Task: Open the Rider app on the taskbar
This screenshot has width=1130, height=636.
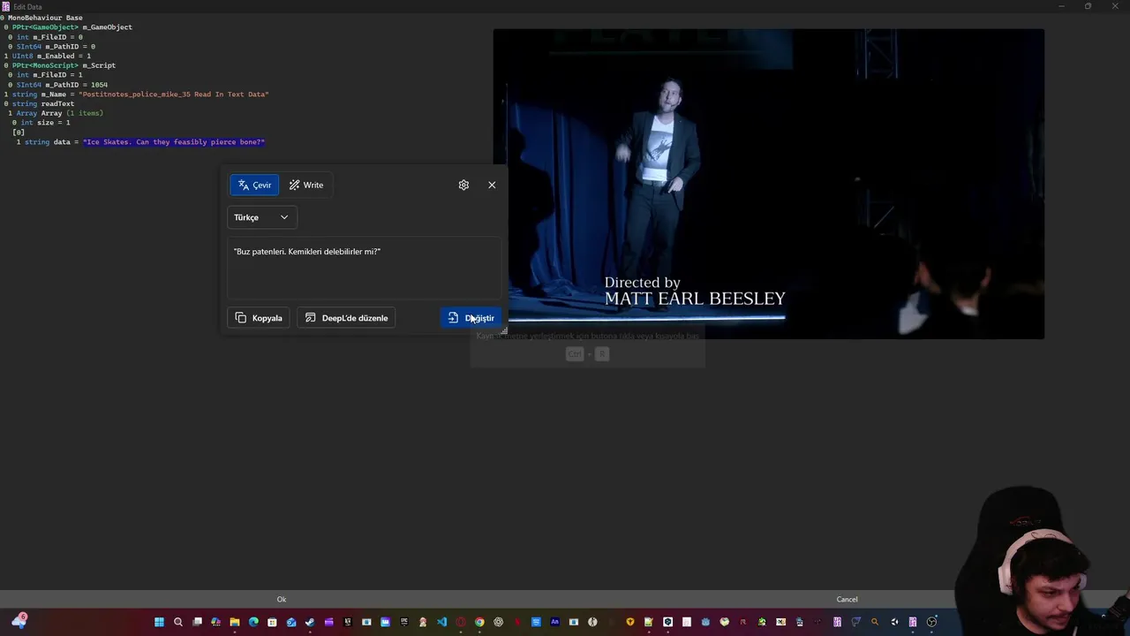Action: click(742, 622)
